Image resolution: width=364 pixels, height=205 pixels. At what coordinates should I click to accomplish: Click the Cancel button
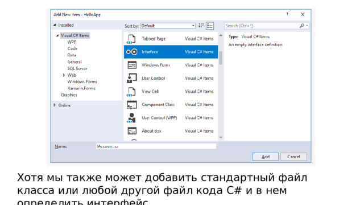coord(293,157)
